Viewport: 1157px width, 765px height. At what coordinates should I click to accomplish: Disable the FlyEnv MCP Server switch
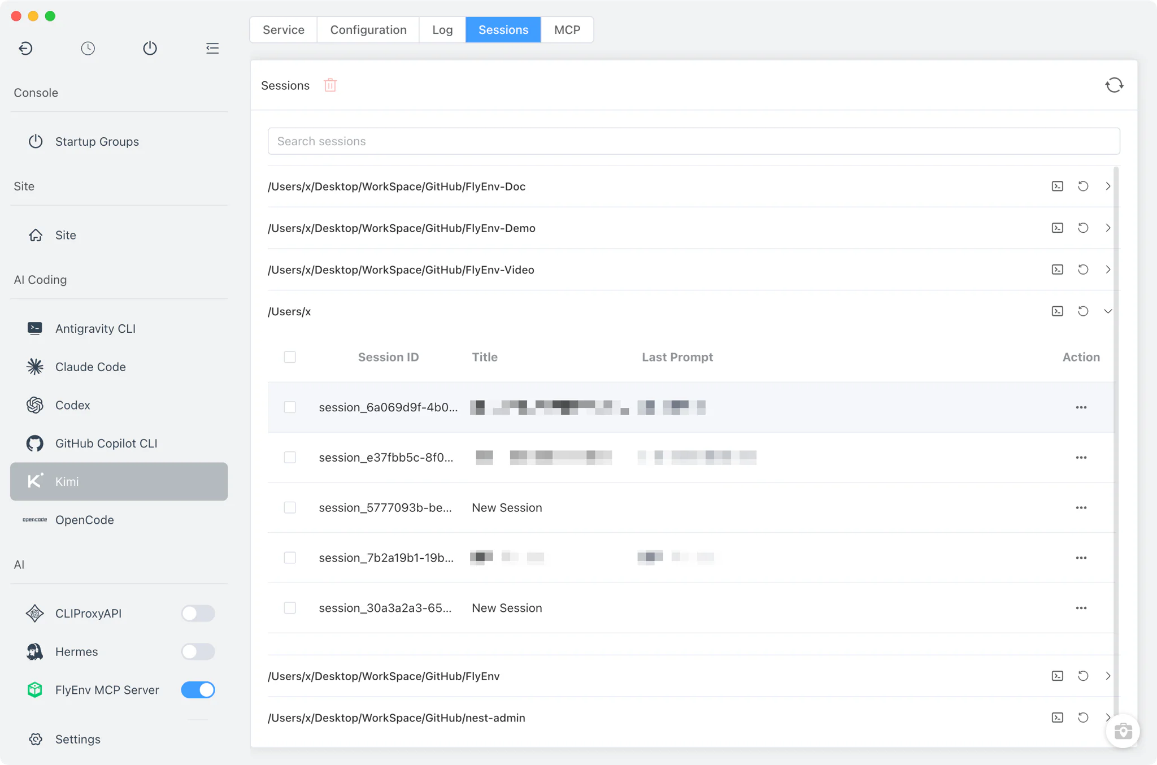point(198,690)
